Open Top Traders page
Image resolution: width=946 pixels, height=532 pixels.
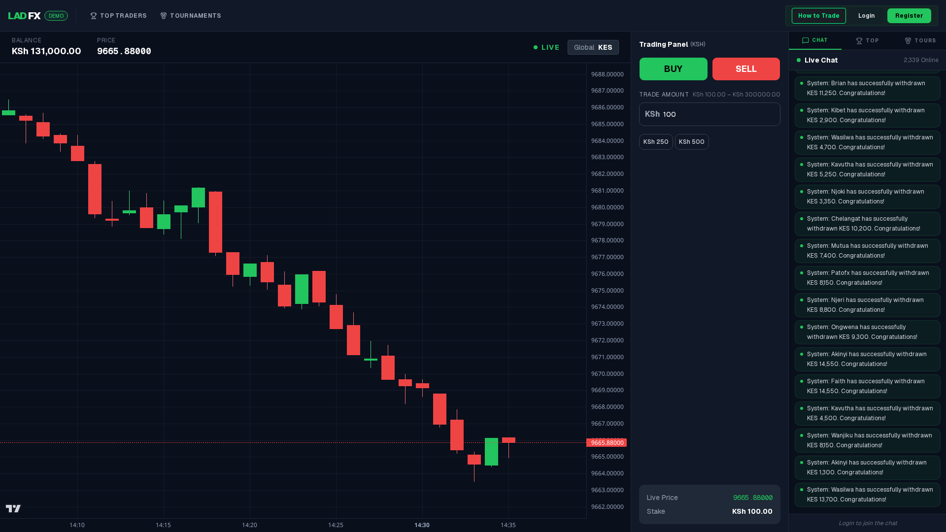click(x=118, y=16)
